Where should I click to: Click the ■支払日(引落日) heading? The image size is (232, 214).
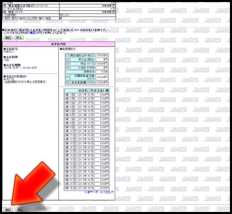(x=15, y=76)
